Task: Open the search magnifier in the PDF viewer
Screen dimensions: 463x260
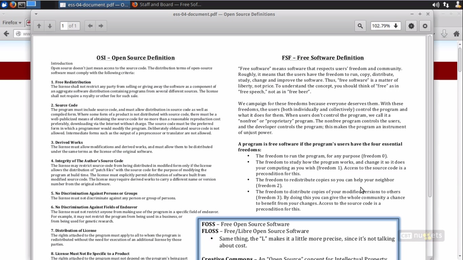Action: tap(360, 26)
